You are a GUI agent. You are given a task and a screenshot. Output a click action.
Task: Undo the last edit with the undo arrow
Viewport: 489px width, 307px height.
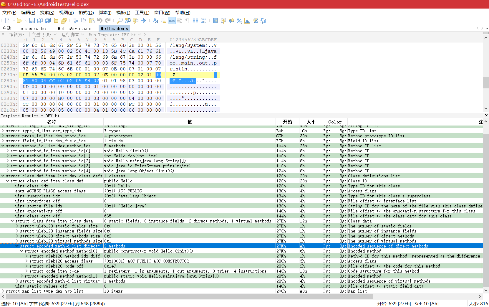[x=100, y=20]
